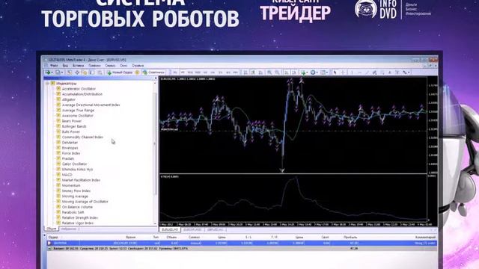Open the Profiles toolbar icon
Viewport: 479px width, 269px height.
[x=58, y=72]
